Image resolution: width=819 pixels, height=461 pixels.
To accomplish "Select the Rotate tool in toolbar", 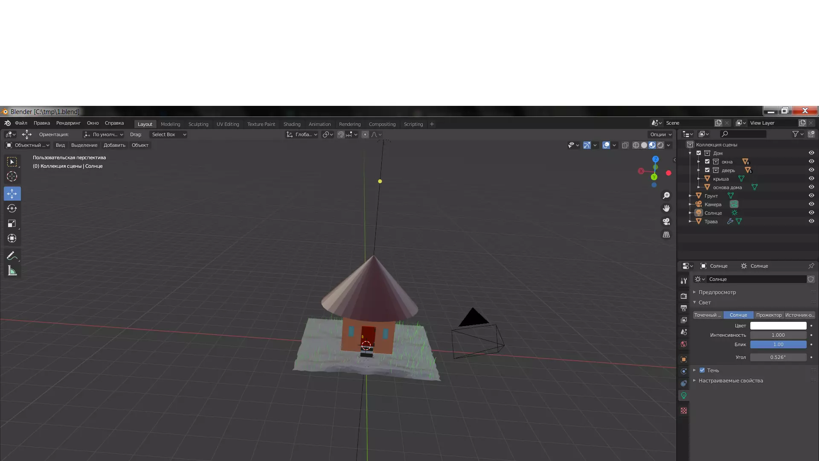I will (x=12, y=209).
